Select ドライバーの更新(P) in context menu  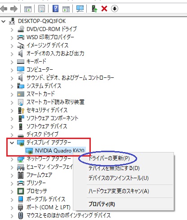tap(109, 158)
